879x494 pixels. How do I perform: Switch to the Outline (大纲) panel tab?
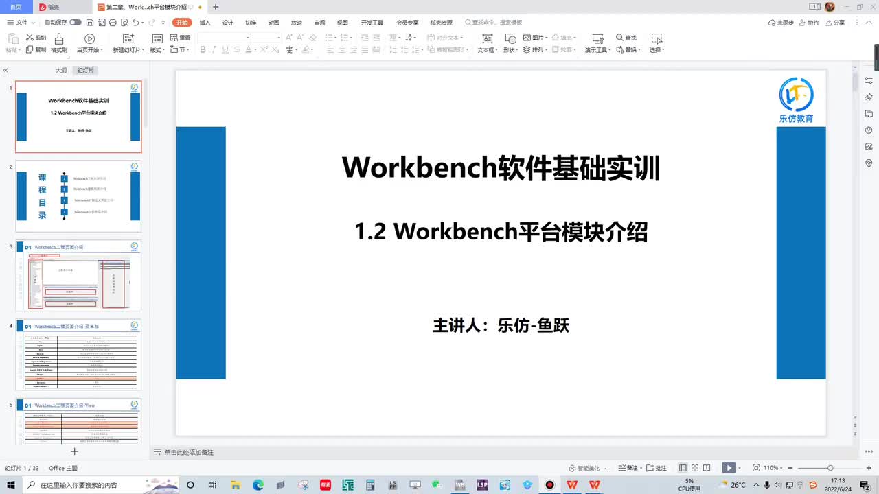(61, 70)
